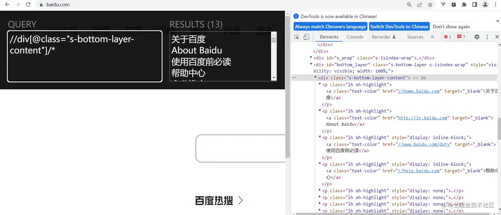
Task: Toggle the browser side panel icon
Action: pyautogui.click(x=474, y=5)
